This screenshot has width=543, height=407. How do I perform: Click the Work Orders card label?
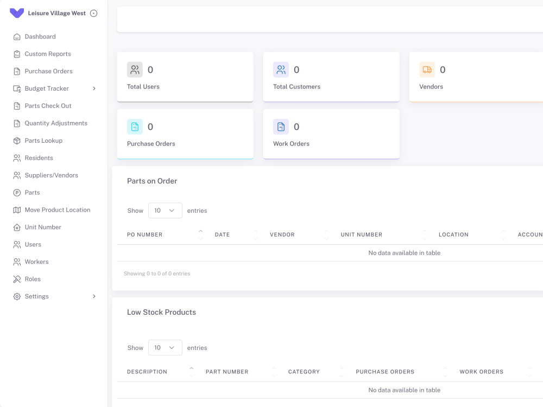point(291,144)
